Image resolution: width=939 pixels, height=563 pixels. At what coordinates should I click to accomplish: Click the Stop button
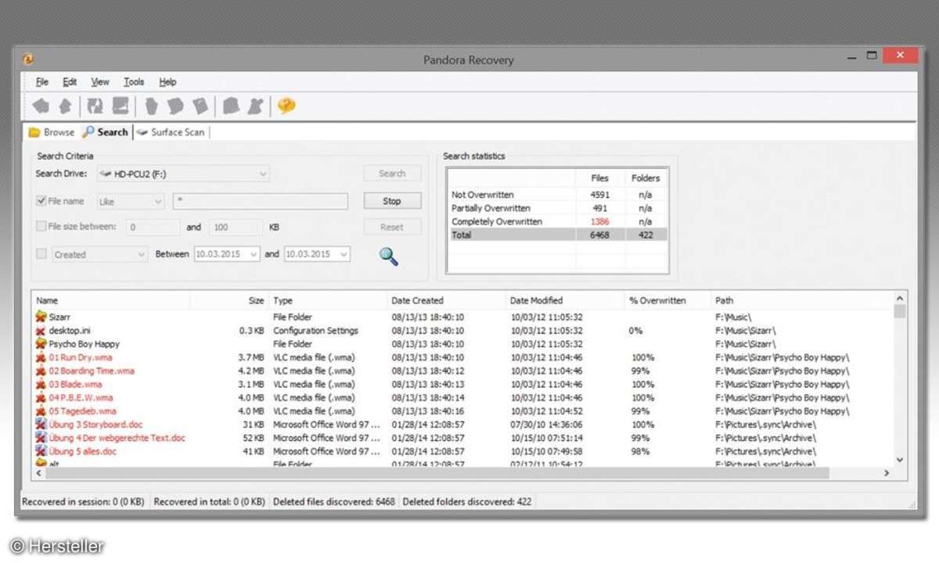coord(392,201)
